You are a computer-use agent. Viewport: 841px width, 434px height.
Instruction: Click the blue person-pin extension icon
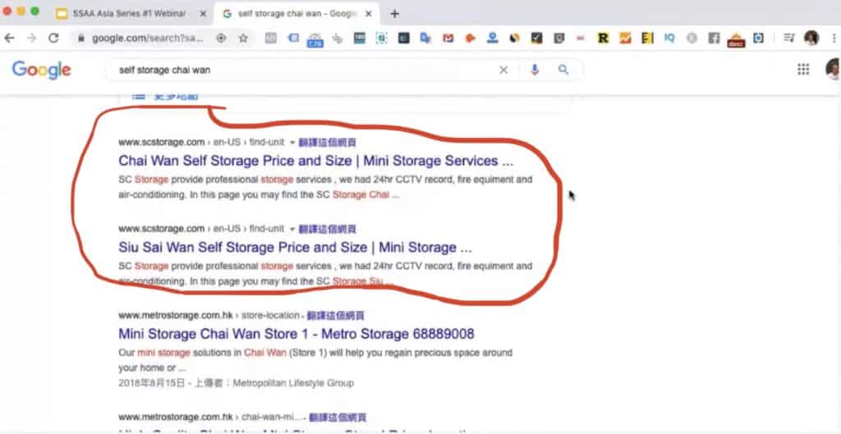click(493, 38)
